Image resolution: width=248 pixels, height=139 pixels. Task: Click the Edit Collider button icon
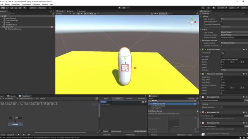pyautogui.click(x=222, y=53)
